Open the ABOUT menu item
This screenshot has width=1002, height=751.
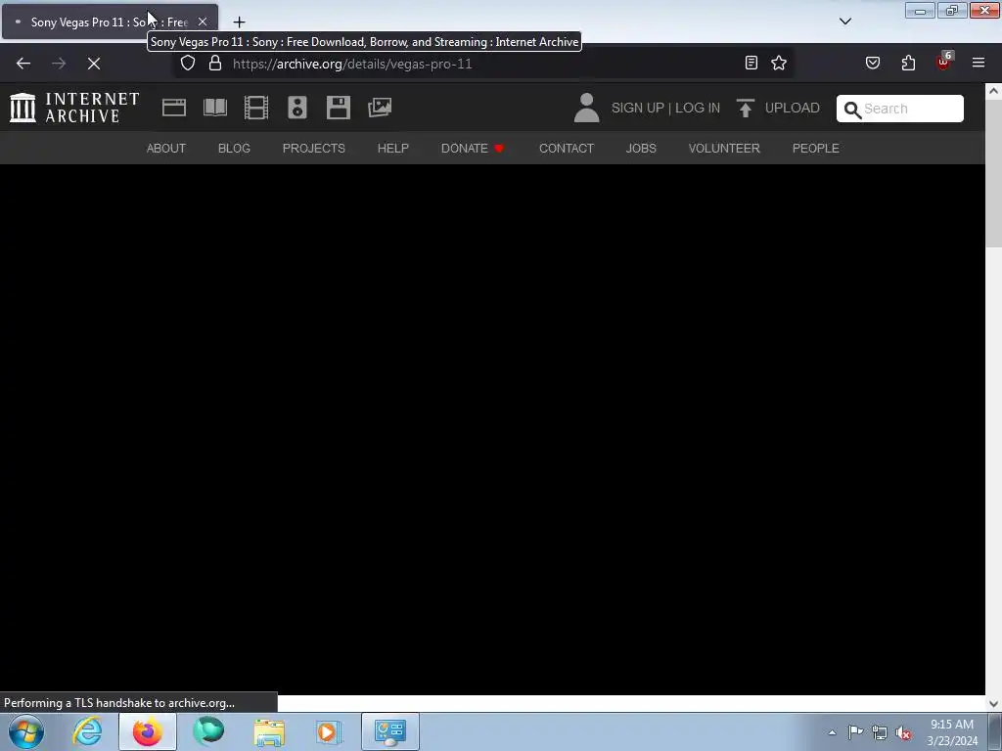coord(166,149)
